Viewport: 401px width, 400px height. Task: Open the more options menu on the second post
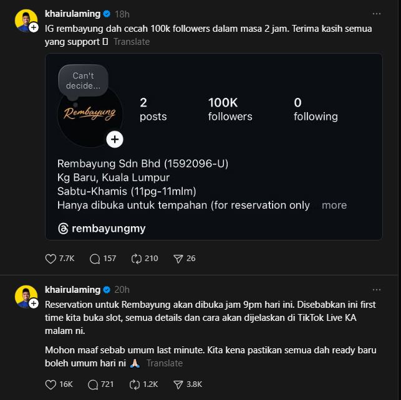[376, 290]
